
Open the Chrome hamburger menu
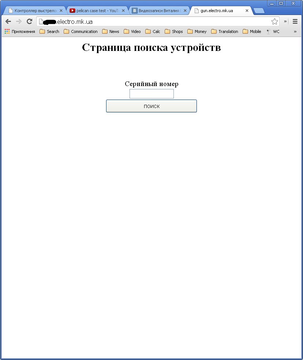(x=295, y=22)
